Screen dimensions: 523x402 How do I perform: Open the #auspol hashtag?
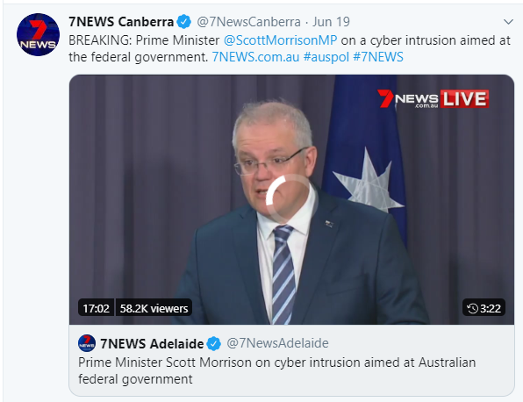326,57
